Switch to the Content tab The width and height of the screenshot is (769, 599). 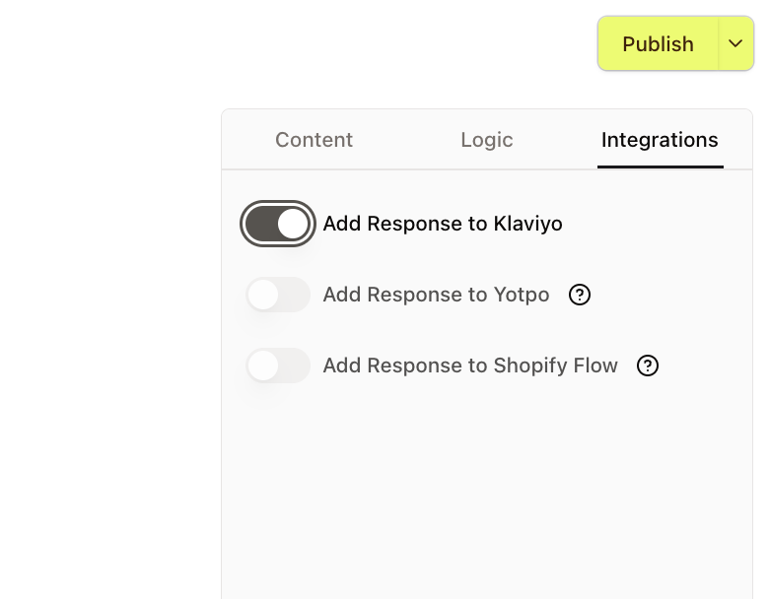[x=314, y=140]
